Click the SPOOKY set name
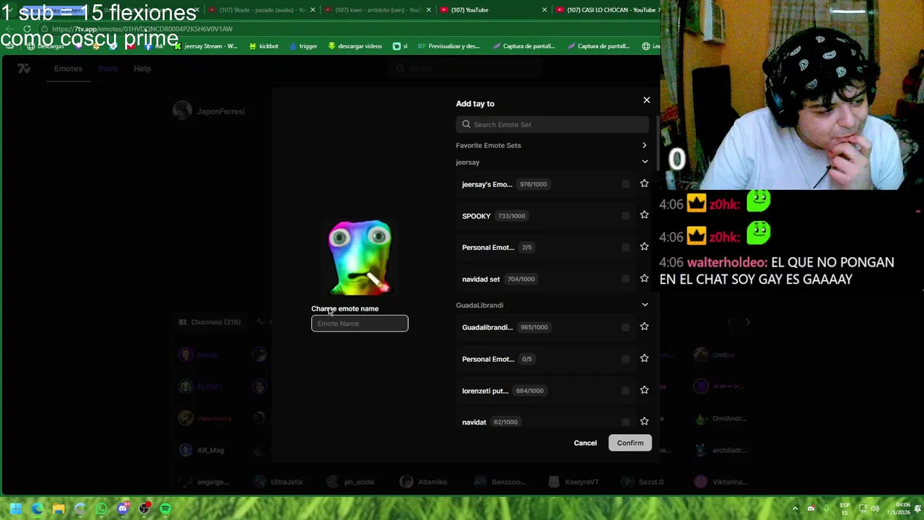 (x=476, y=216)
